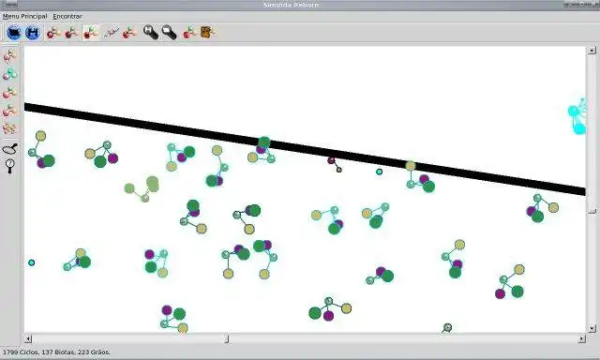This screenshot has height=360, width=600.
Task: Click status text '1799 Ciclos, 137 Biotas, 223 Grãos.'
Action: (x=56, y=352)
